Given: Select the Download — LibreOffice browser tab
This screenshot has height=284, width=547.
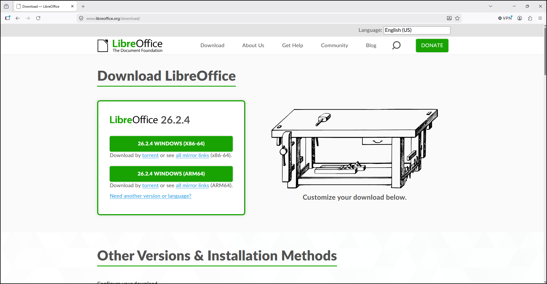Looking at the screenshot, I should (x=46, y=6).
